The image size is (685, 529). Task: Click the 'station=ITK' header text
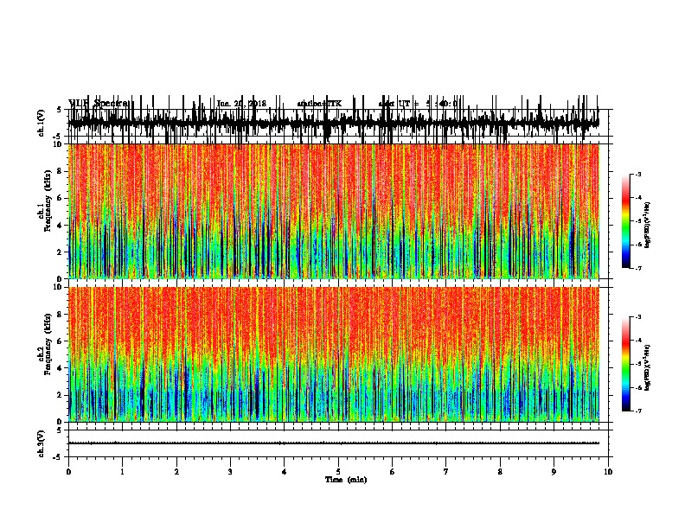(x=319, y=104)
